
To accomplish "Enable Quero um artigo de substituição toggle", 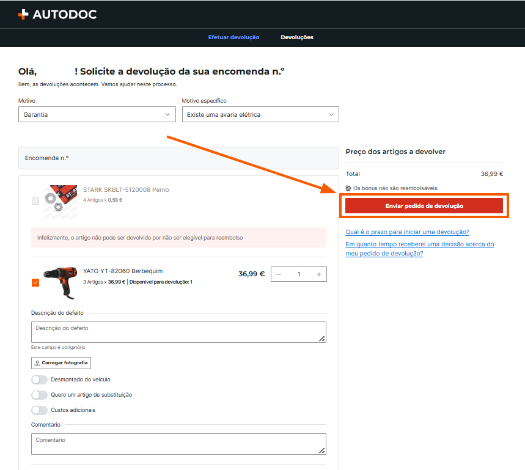I will point(39,395).
